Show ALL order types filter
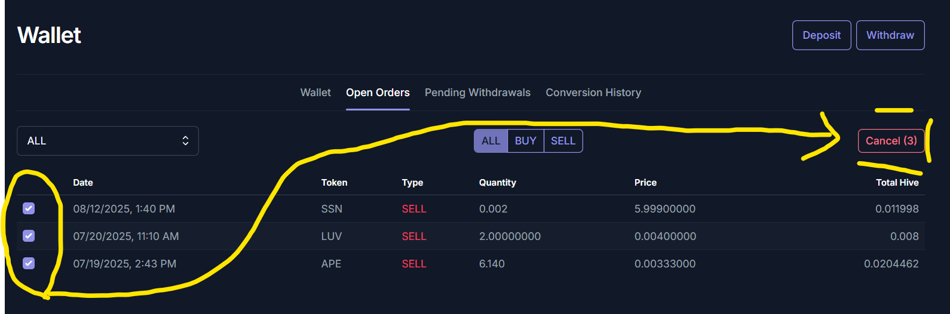The width and height of the screenshot is (950, 314). 491,141
